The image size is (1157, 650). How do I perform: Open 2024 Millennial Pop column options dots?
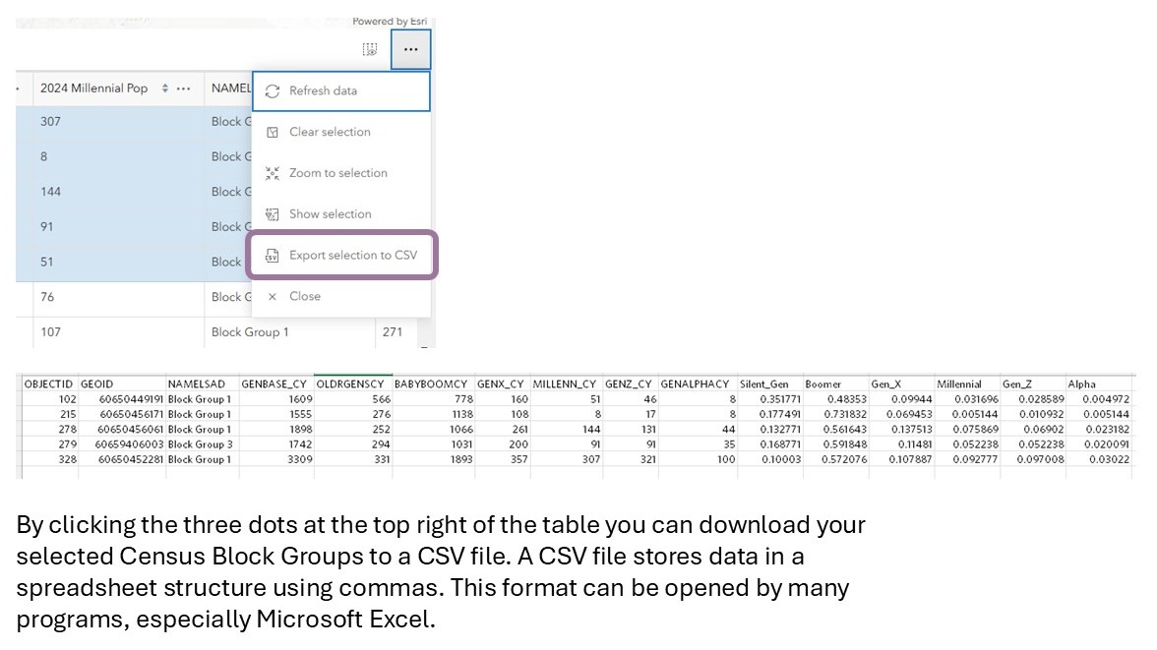pyautogui.click(x=183, y=89)
